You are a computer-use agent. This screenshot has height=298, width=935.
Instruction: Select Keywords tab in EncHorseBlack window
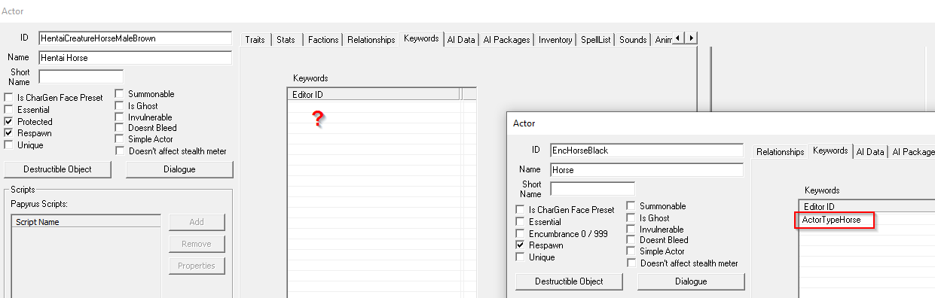830,151
